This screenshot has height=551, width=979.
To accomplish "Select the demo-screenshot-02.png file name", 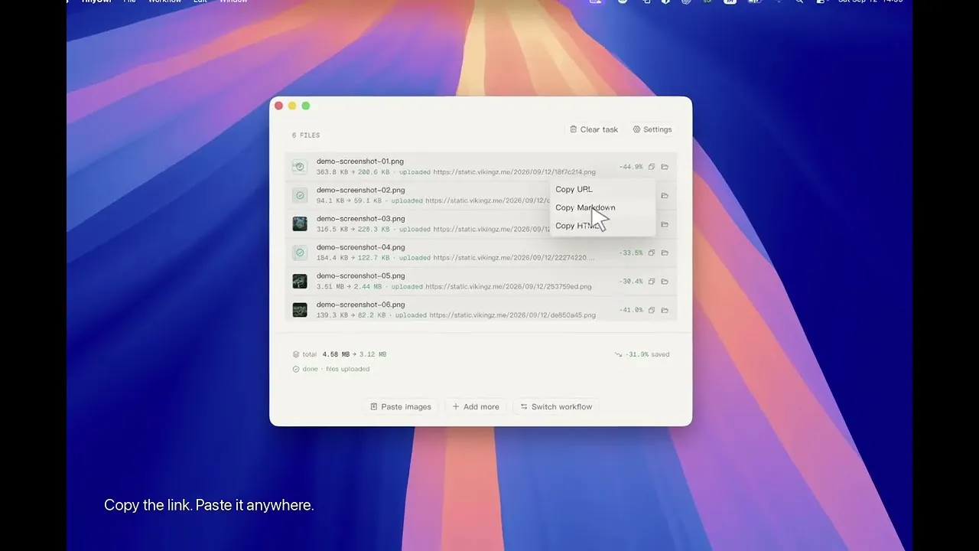I will [x=361, y=190].
